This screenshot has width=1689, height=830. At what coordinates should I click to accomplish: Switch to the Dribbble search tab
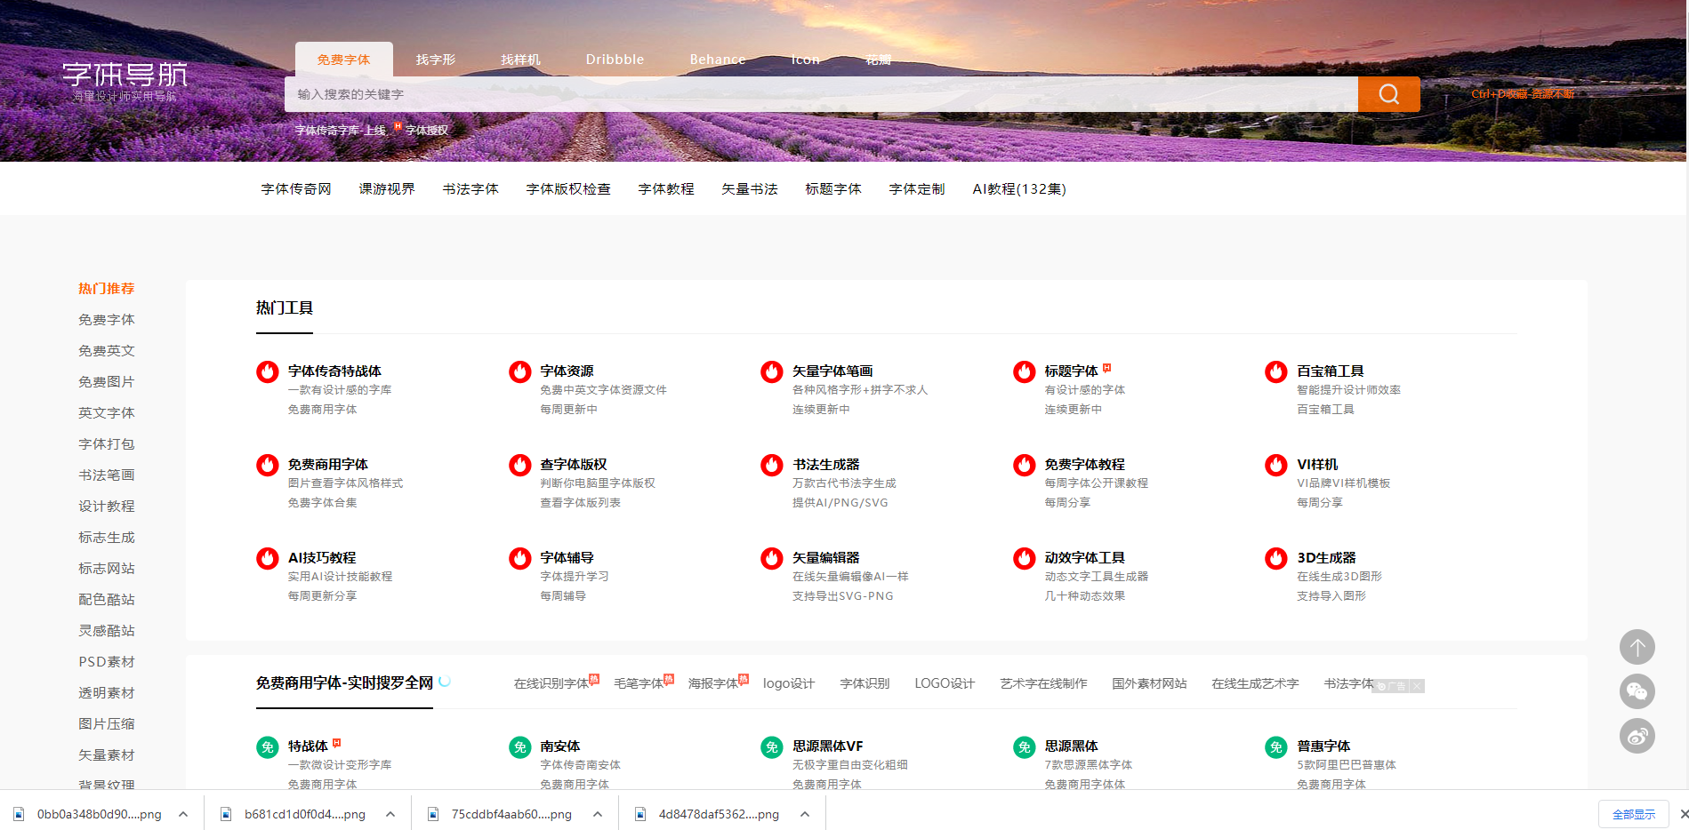tap(615, 60)
